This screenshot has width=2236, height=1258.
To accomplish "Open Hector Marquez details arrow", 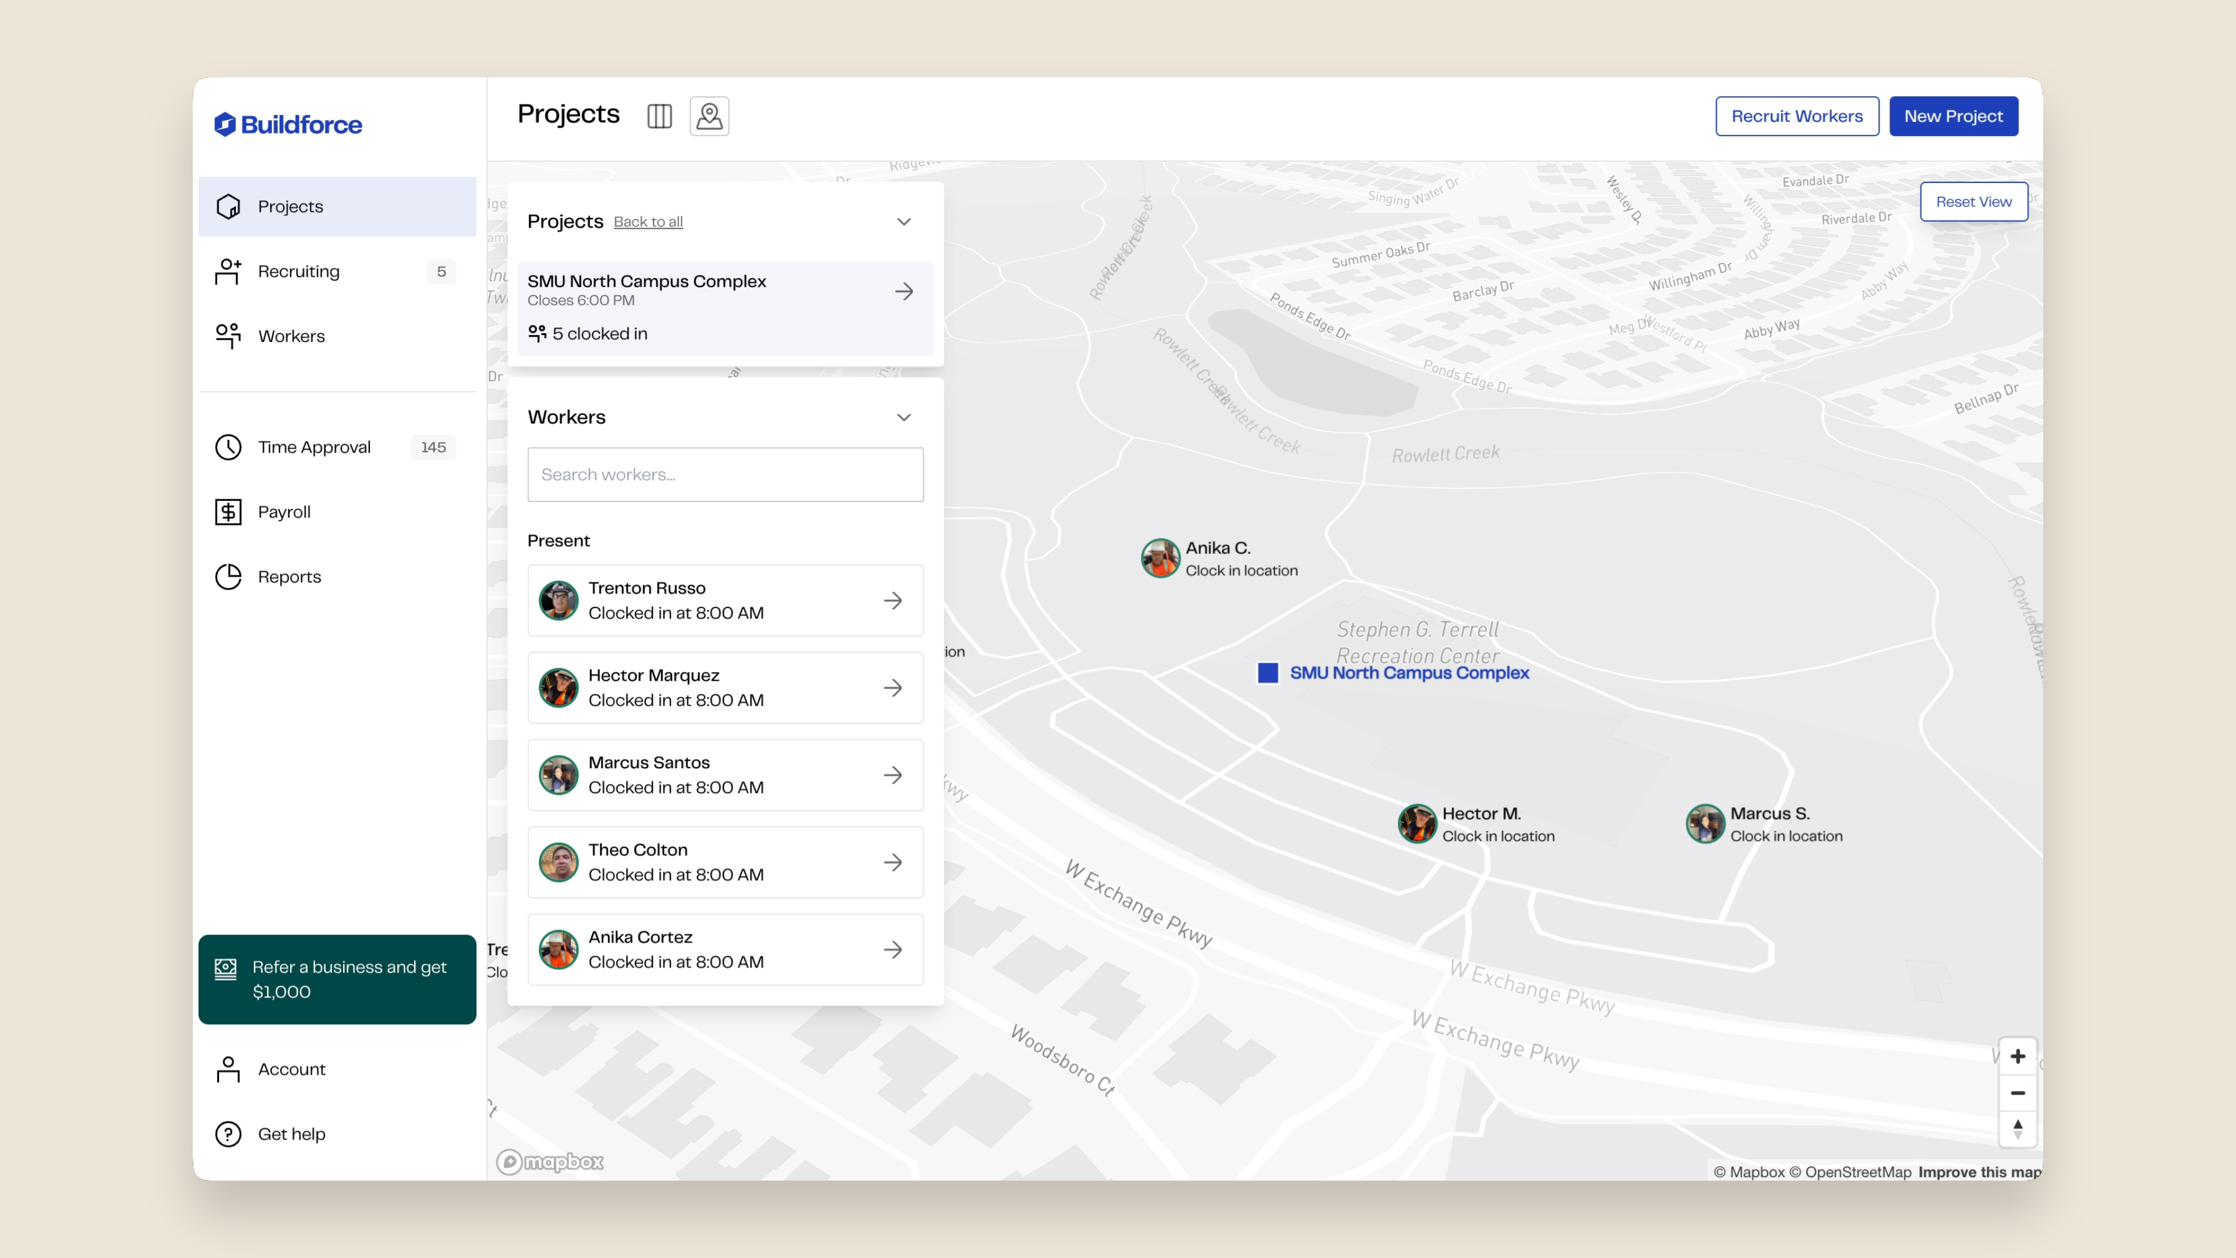I will [x=892, y=688].
